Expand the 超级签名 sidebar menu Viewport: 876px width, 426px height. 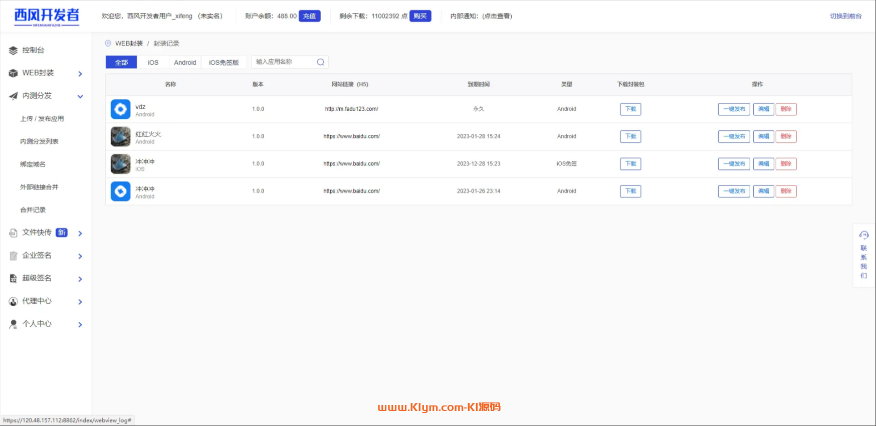(80, 279)
